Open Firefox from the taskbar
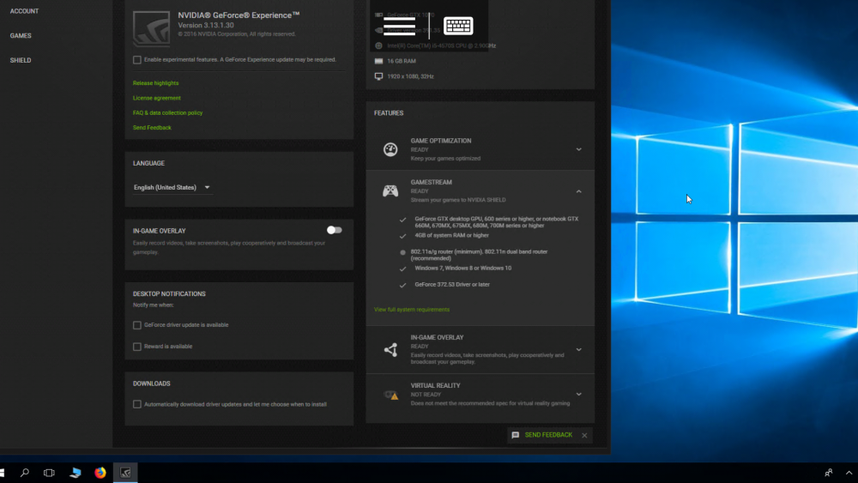 point(100,473)
